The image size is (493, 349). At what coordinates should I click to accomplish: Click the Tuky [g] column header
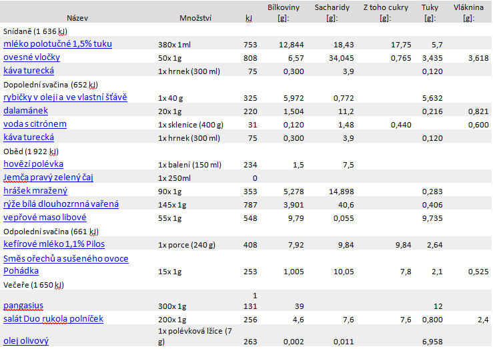[430, 13]
